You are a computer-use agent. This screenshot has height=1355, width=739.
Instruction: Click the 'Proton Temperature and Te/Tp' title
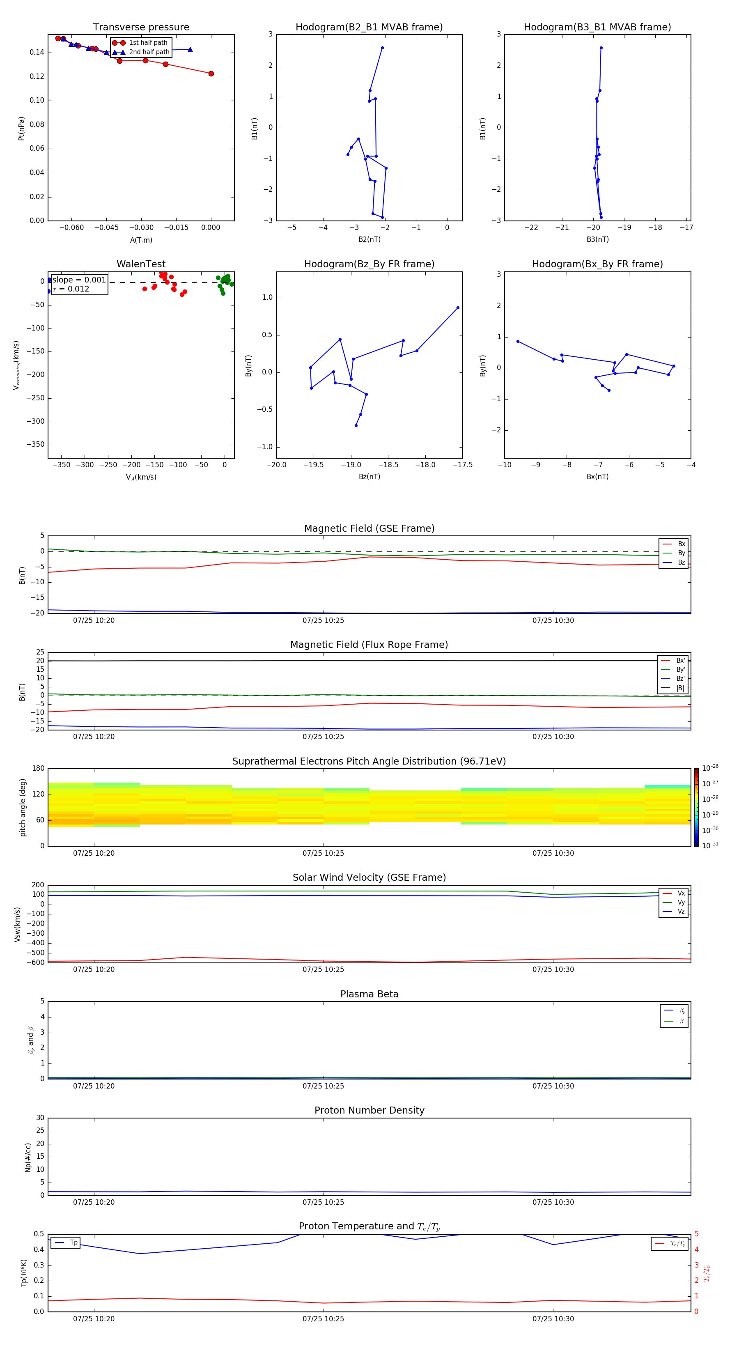pyautogui.click(x=369, y=1226)
